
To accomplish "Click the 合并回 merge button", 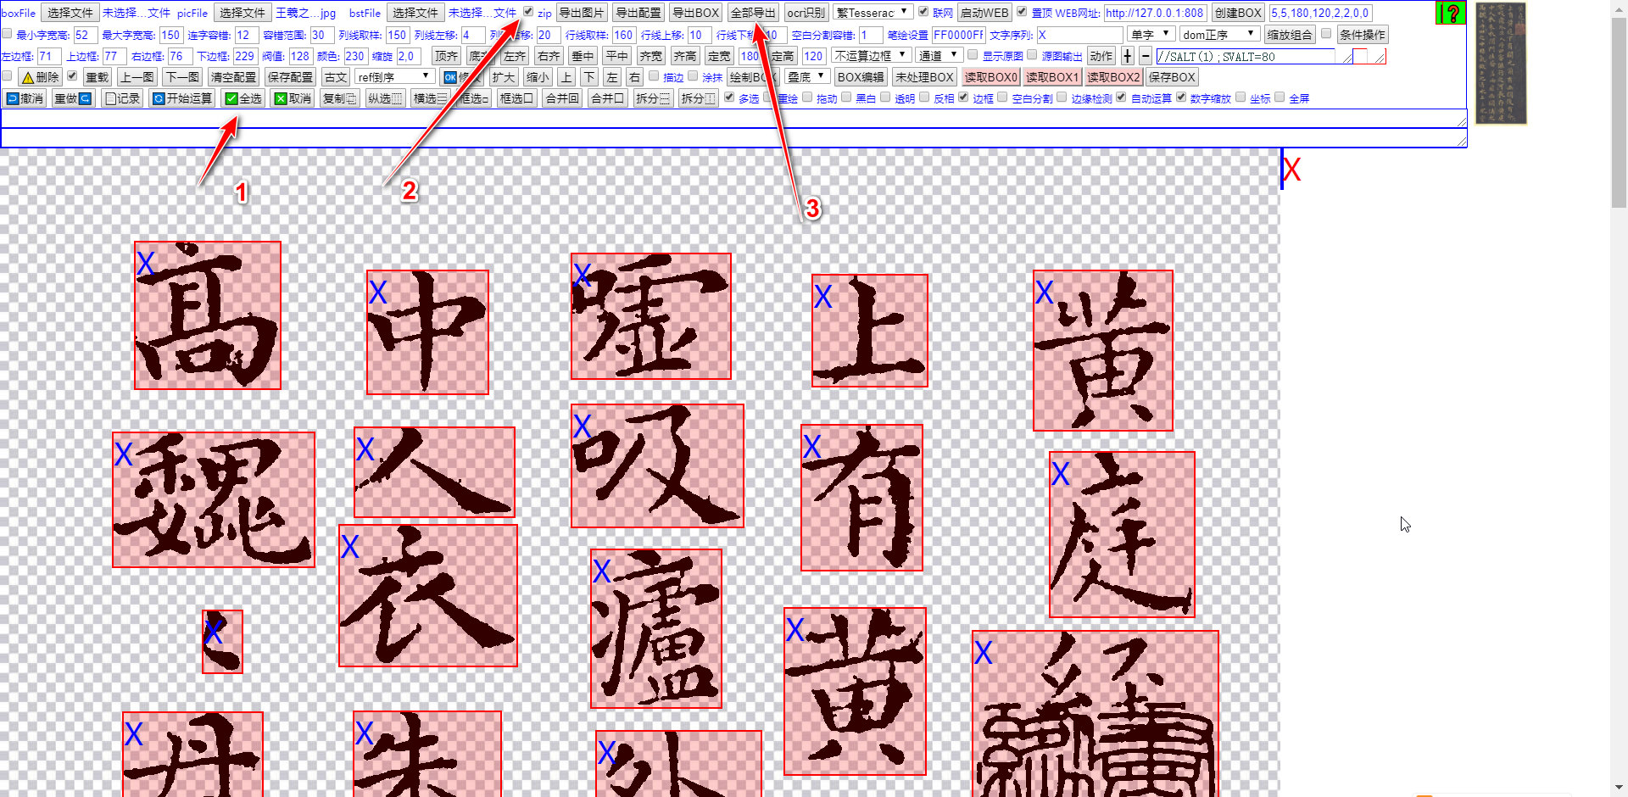I will point(561,98).
